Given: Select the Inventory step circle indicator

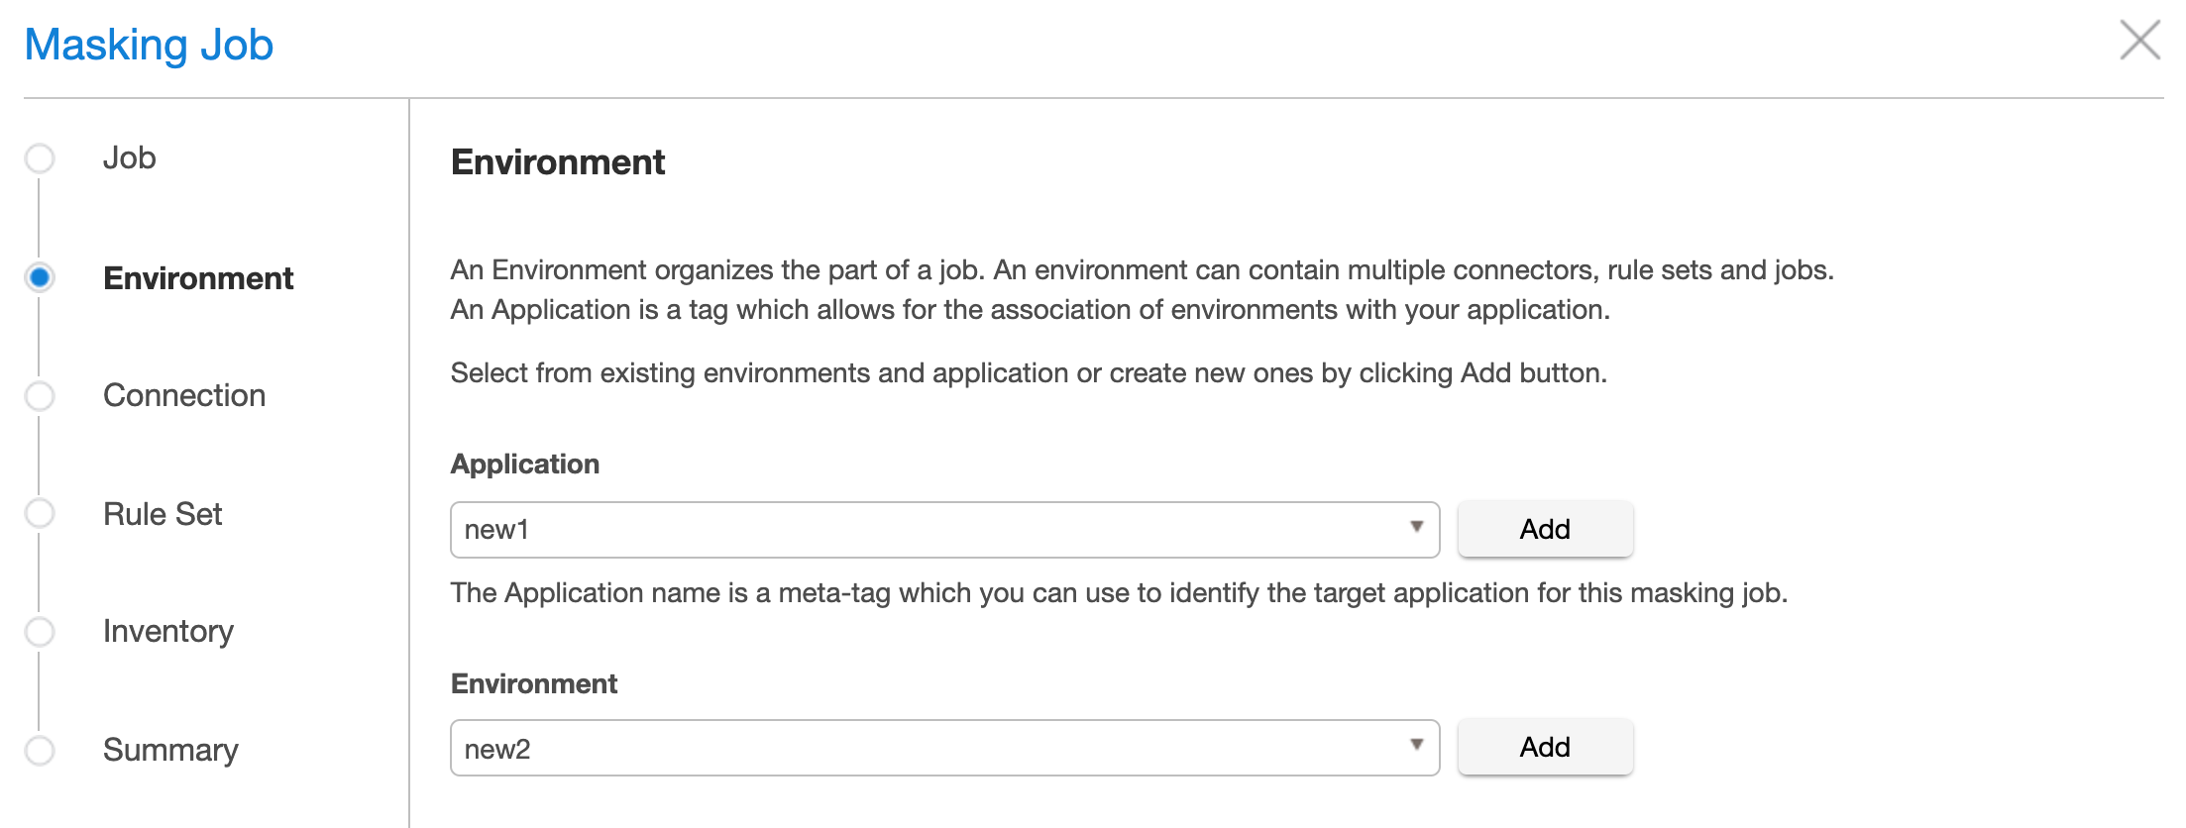Looking at the screenshot, I should point(40,632).
